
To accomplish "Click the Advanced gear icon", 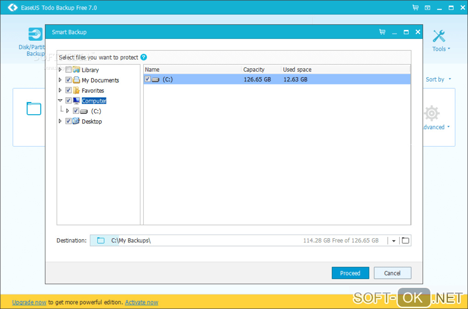I will 432,113.
